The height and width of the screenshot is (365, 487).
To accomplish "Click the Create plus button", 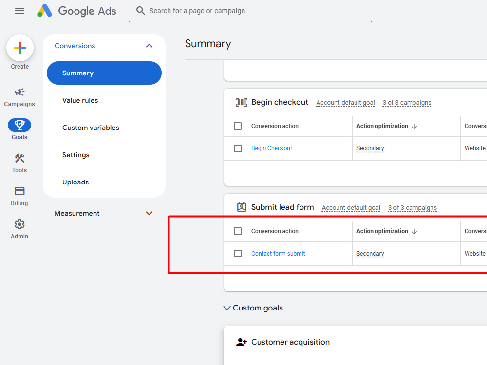I will coord(20,48).
